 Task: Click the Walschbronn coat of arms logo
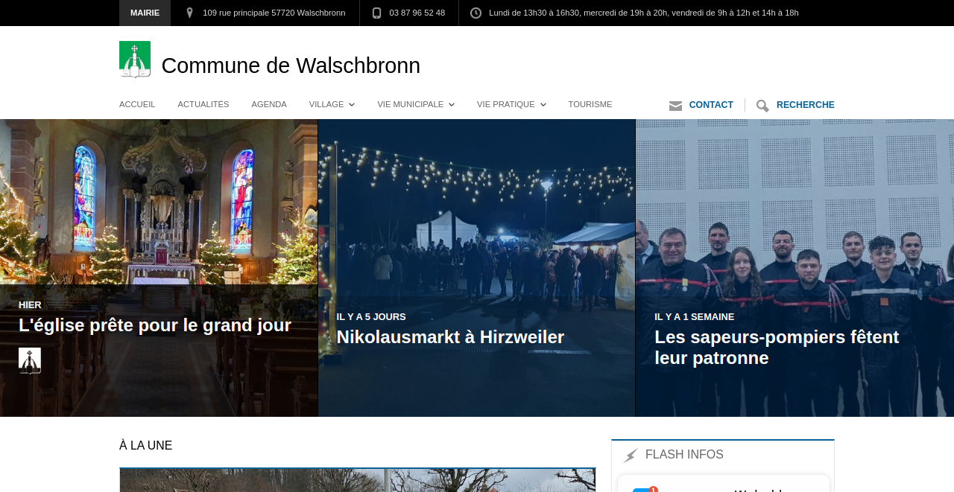pos(135,60)
